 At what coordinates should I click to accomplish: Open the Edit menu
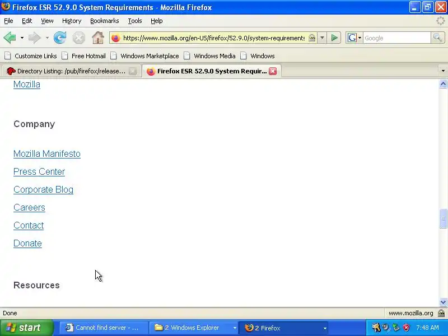point(27,21)
